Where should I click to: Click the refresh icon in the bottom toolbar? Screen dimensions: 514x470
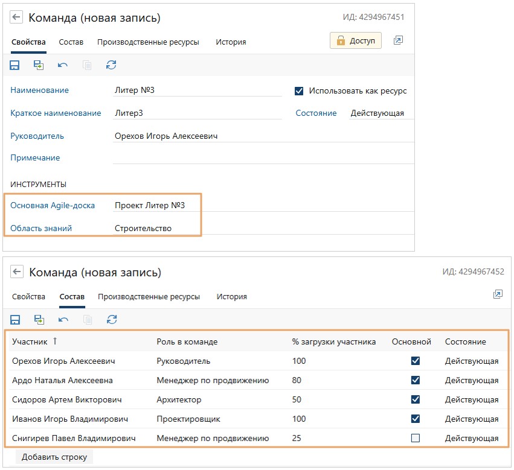[111, 319]
